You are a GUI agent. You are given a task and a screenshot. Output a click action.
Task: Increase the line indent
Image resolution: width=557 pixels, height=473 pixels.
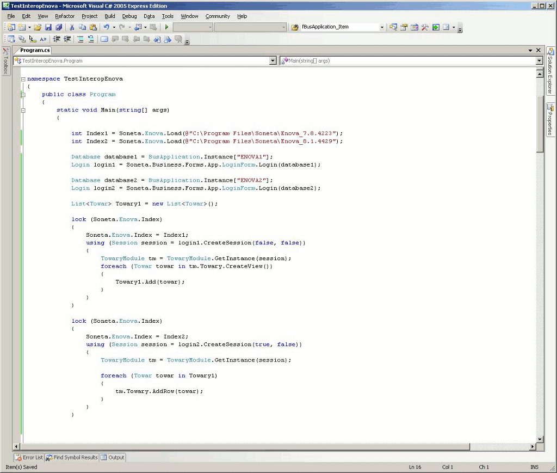click(67, 39)
